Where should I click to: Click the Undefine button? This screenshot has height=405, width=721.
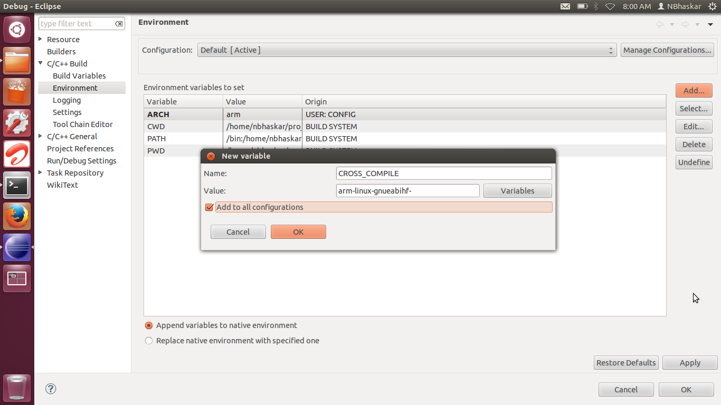coord(694,162)
